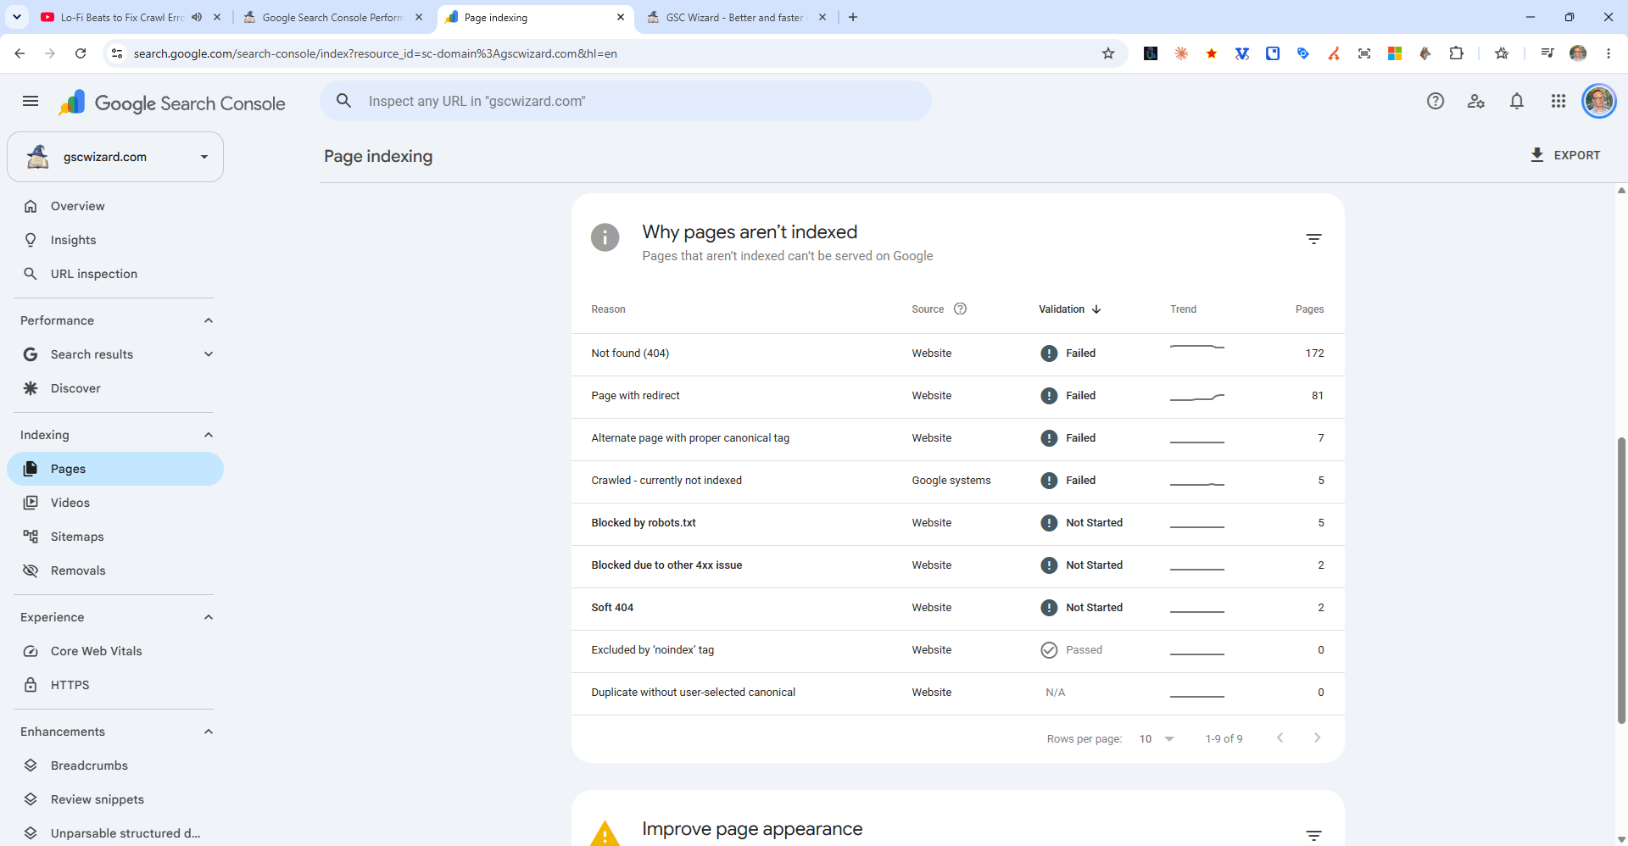
Task: Open the browser extensions puzzle icon
Action: [x=1456, y=53]
